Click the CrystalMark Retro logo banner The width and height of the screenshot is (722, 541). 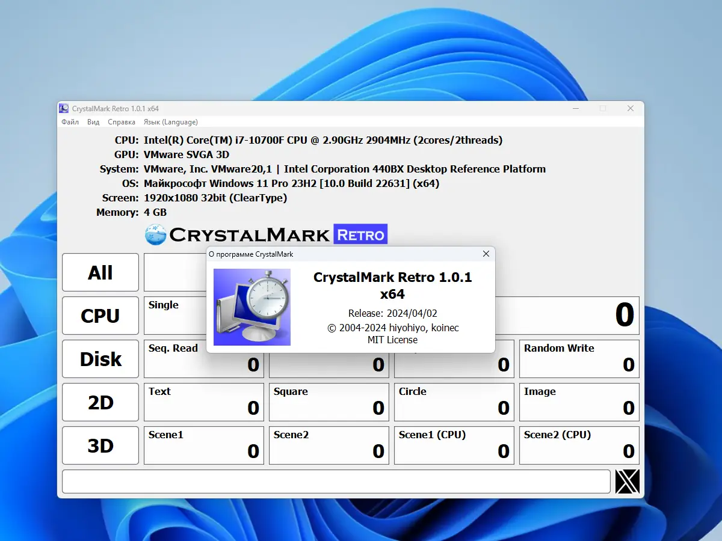[266, 234]
